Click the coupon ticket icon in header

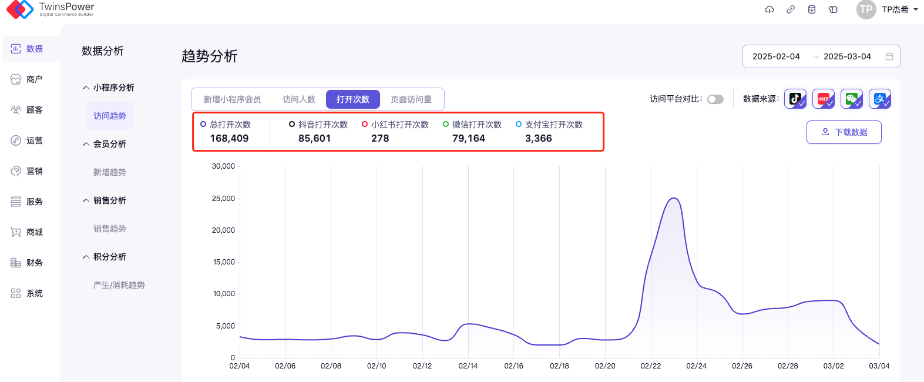click(833, 9)
